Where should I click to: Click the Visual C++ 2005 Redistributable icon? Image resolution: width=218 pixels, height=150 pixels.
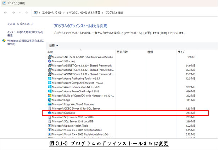[50, 130]
